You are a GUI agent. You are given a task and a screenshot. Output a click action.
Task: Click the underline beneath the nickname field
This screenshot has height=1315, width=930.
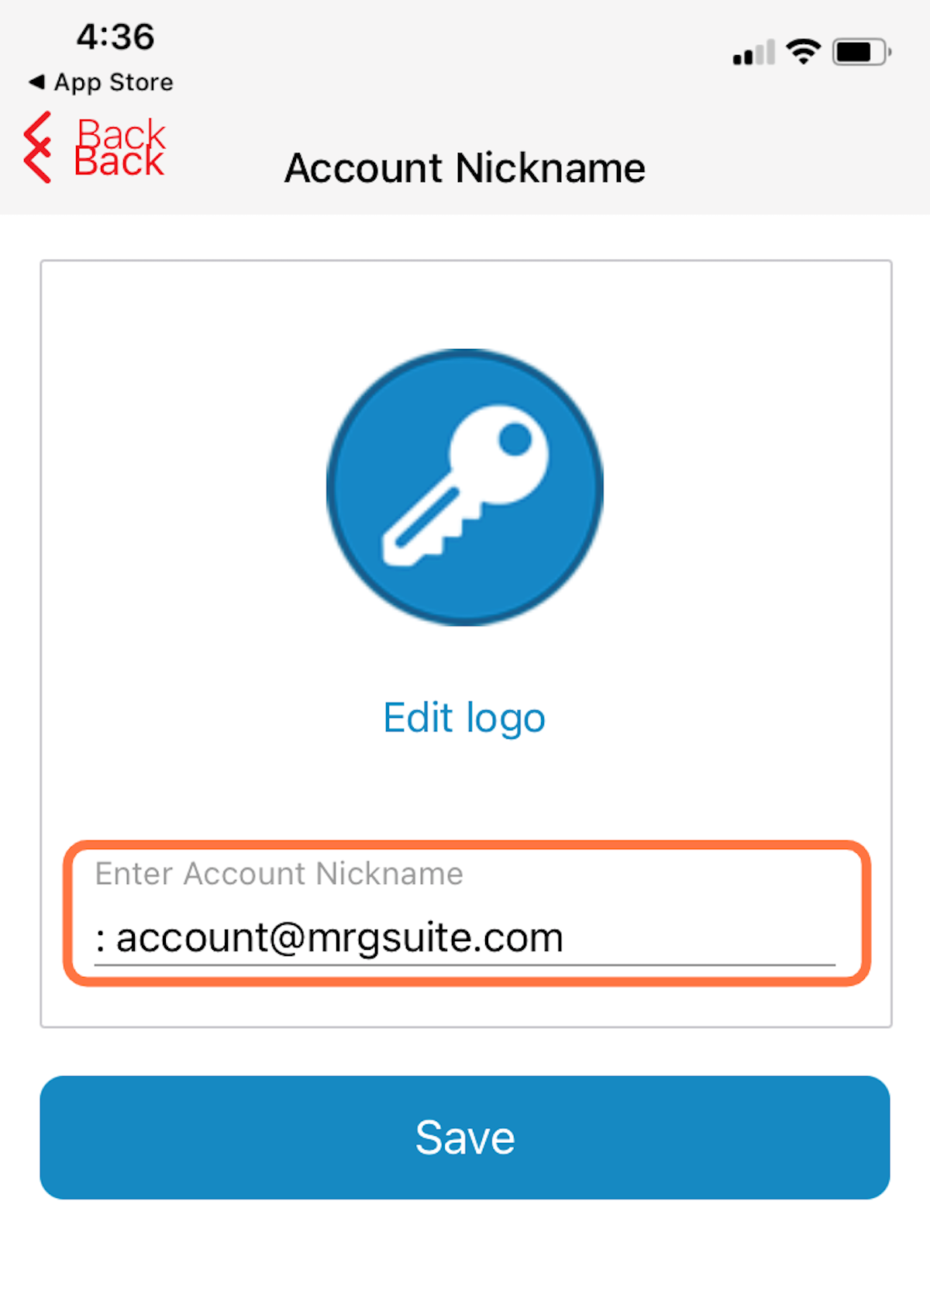465,965
